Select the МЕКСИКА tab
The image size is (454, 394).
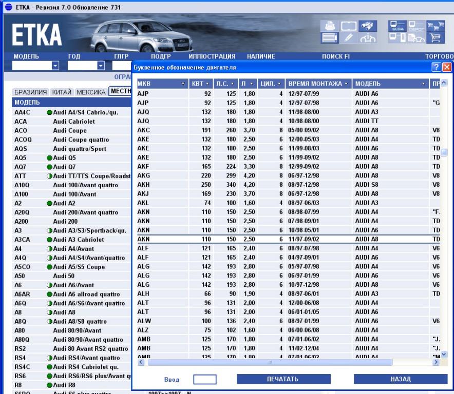tap(91, 92)
